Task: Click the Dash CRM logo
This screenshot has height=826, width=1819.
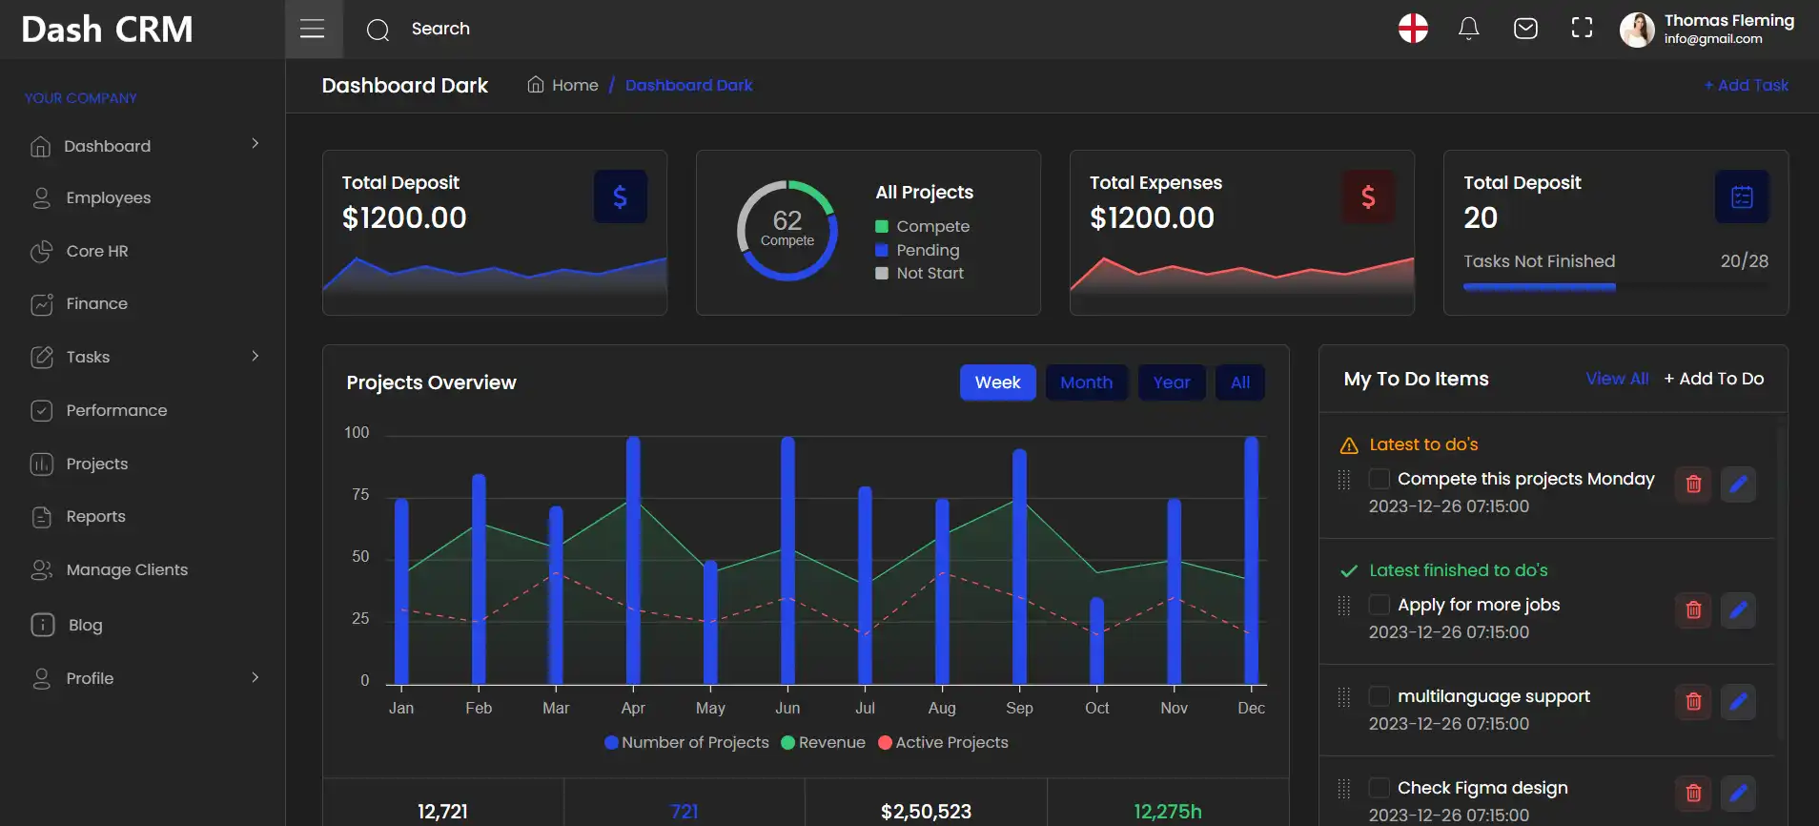Action: point(107,30)
